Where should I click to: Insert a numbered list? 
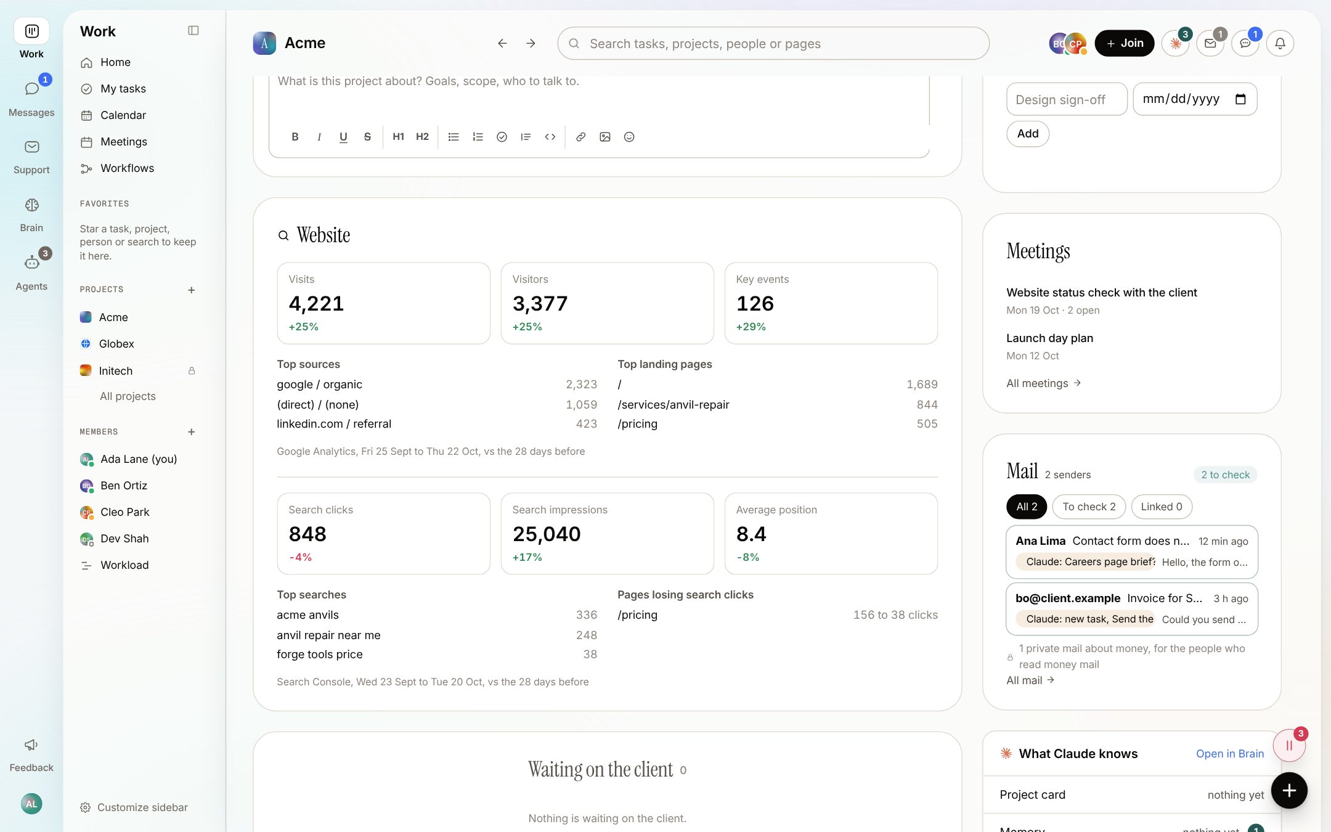pos(478,137)
